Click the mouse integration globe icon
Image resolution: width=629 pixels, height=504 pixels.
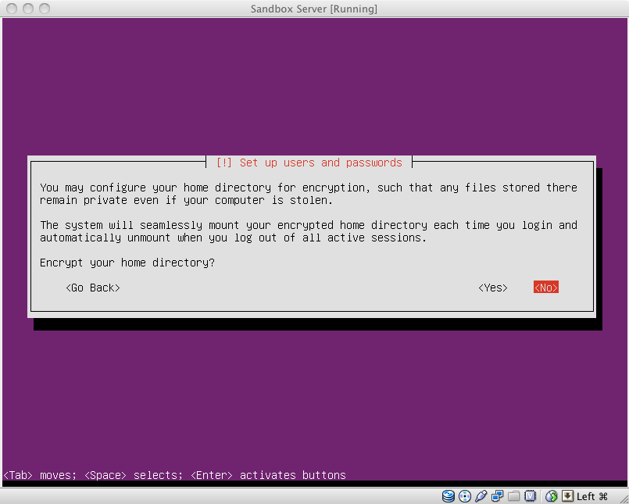[551, 496]
